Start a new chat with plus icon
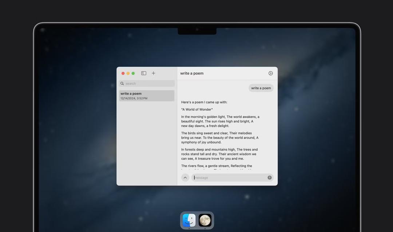 (154, 73)
